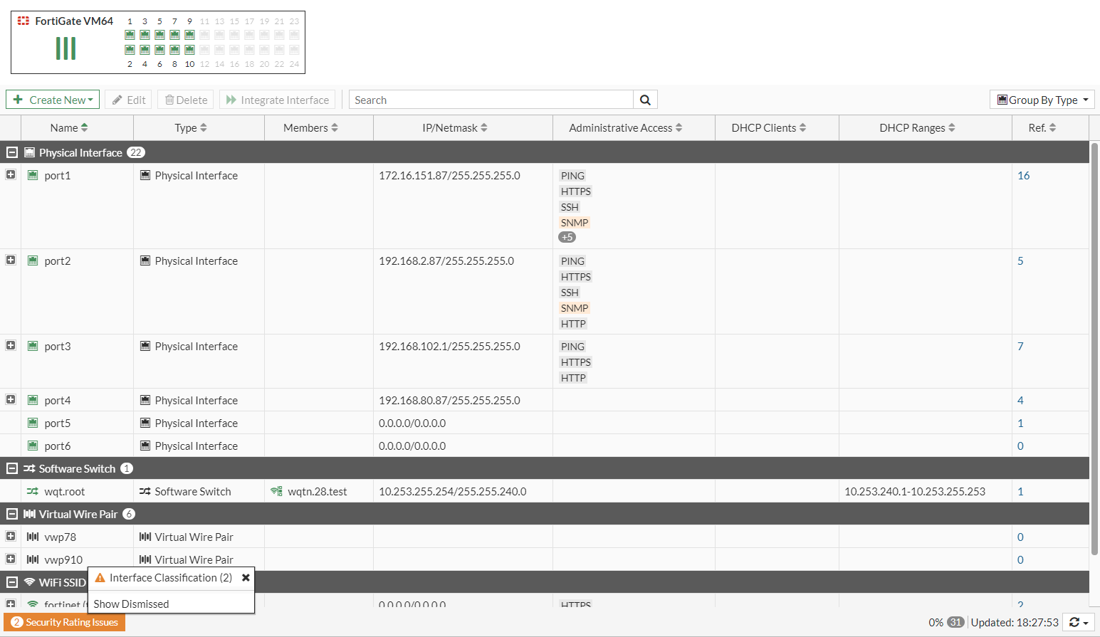Select port 6 on the FortiGate faceplate
1100x637 pixels.
click(159, 50)
